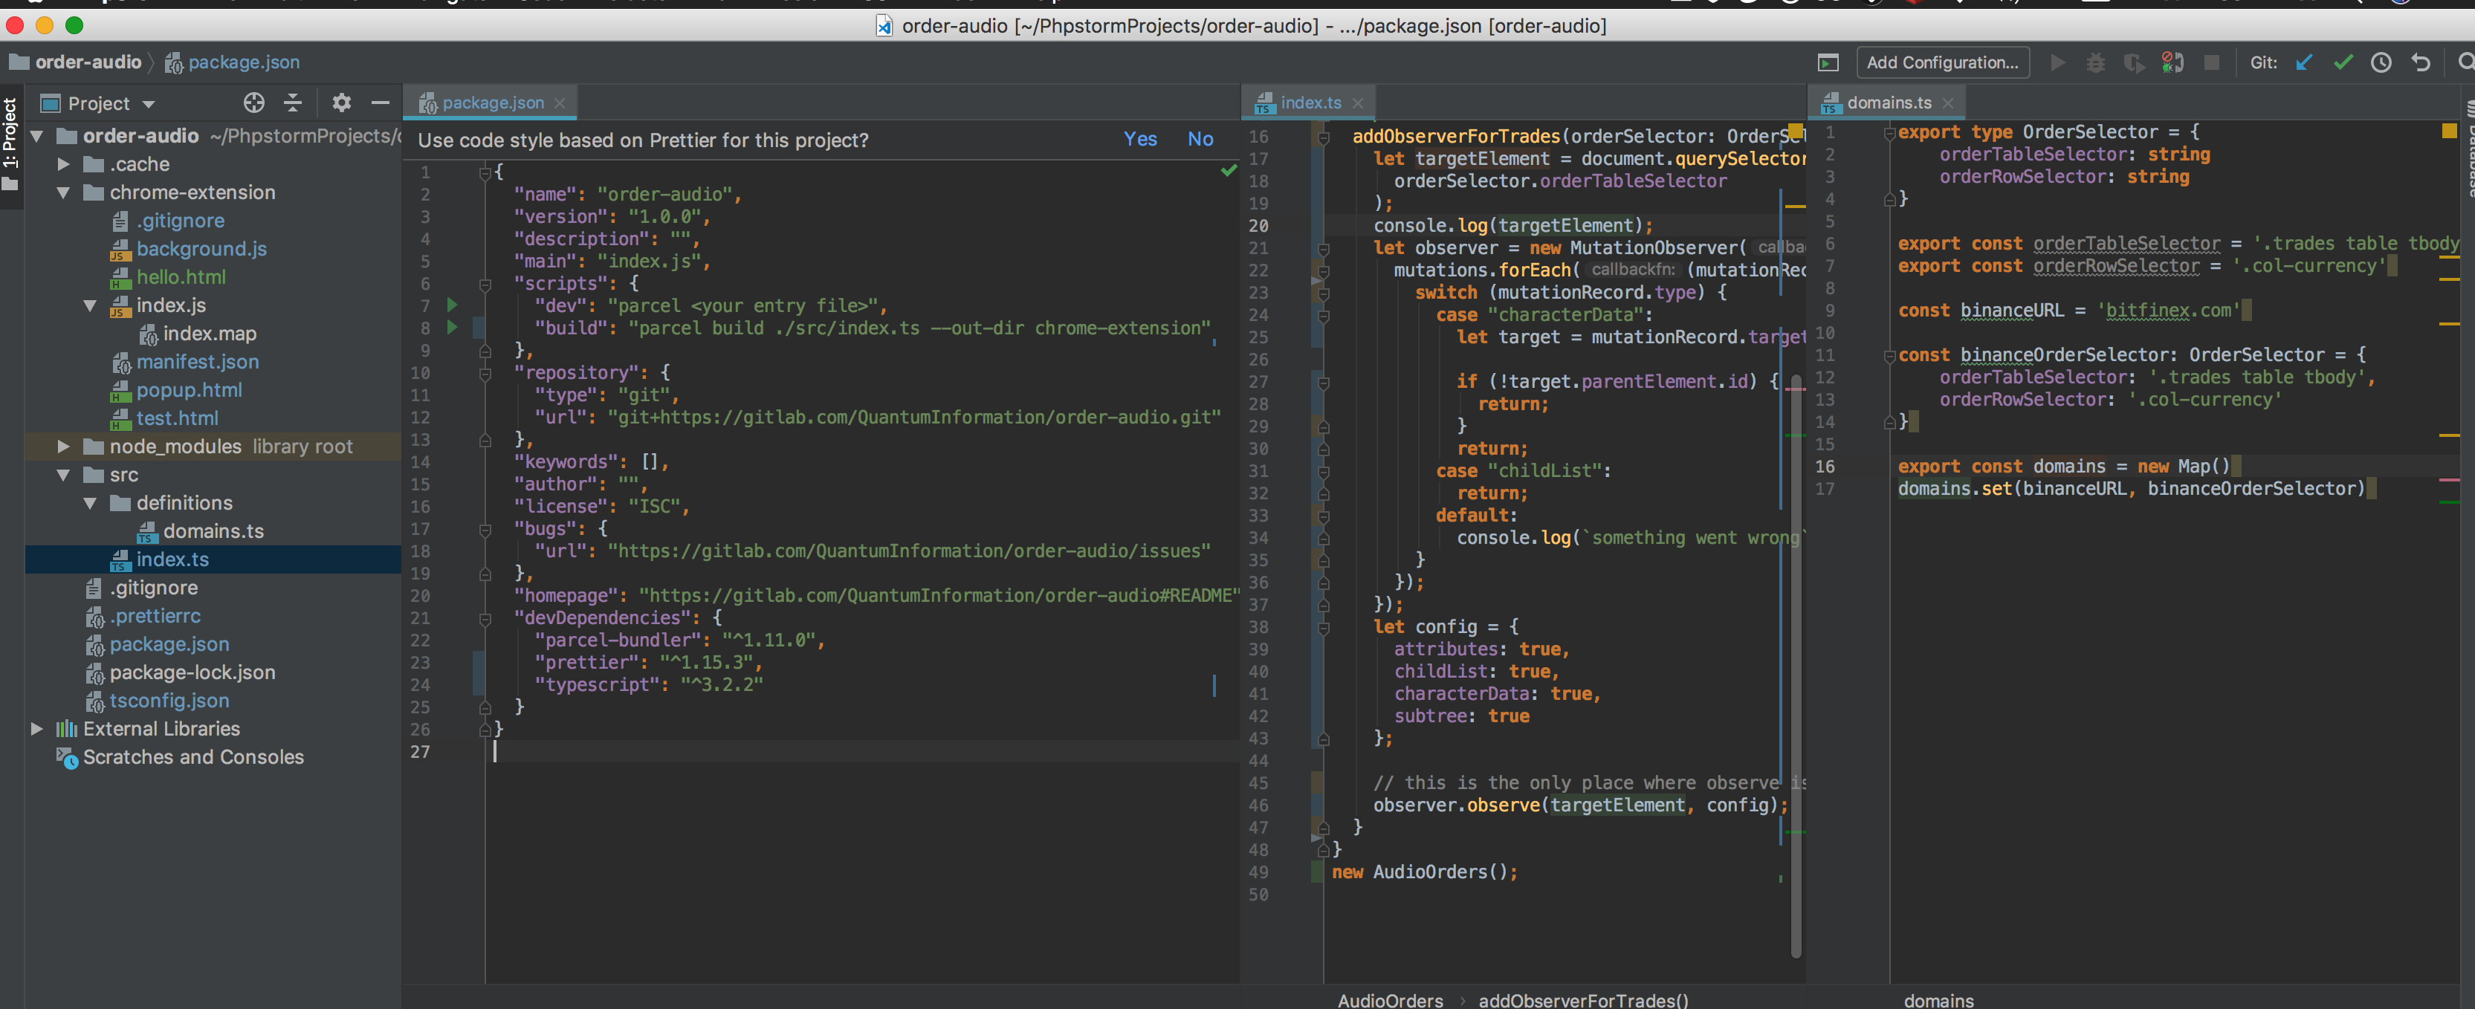Toggle the 1: Project tool window stripe
Image resolution: width=2475 pixels, height=1009 pixels.
10,144
